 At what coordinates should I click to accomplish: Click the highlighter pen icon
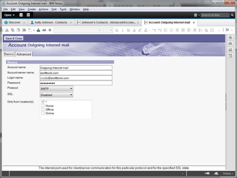click(146, 30)
